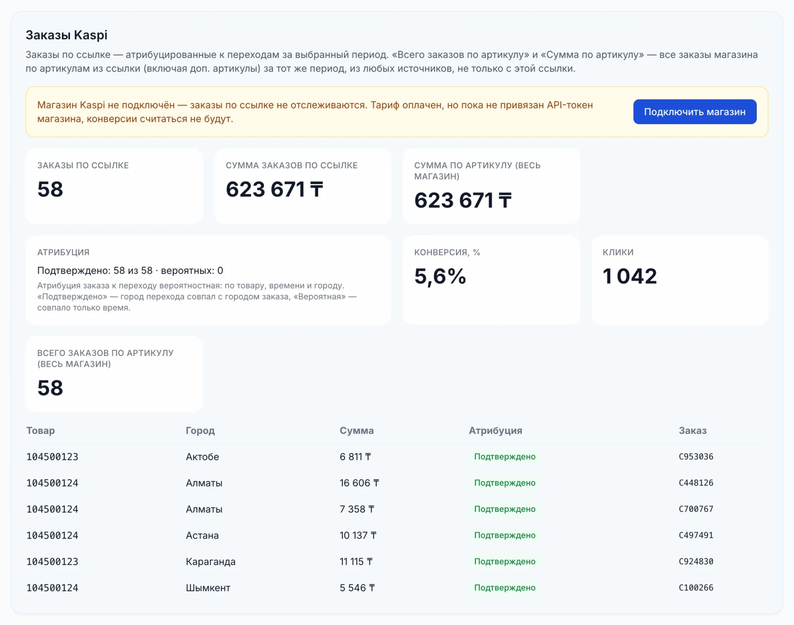Image resolution: width=794 pixels, height=625 pixels.
Task: Click the «Заказы по ссылке» value 58
Action: point(50,189)
